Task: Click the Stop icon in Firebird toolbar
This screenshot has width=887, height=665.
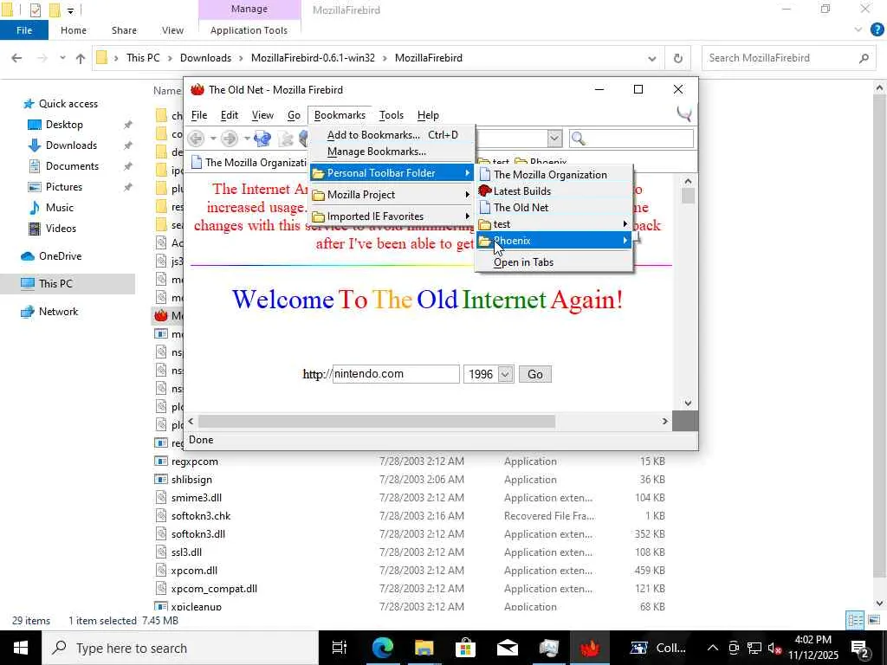Action: point(287,138)
